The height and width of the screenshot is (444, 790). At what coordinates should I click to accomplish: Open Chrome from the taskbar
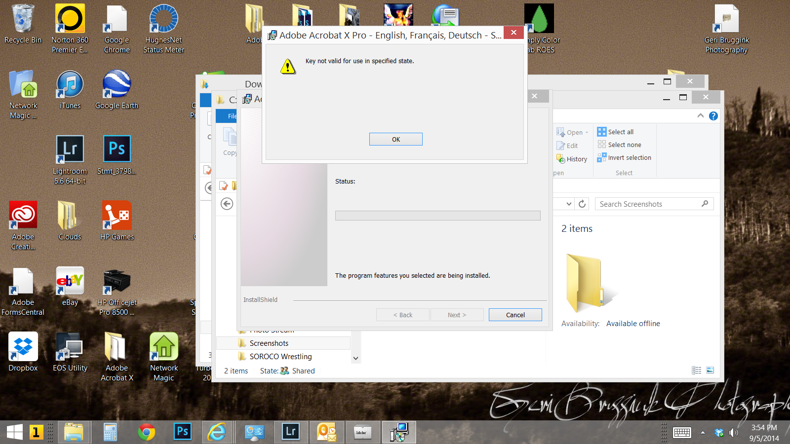tap(146, 432)
